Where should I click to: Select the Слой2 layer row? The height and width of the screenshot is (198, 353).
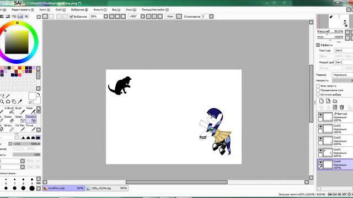(335, 141)
